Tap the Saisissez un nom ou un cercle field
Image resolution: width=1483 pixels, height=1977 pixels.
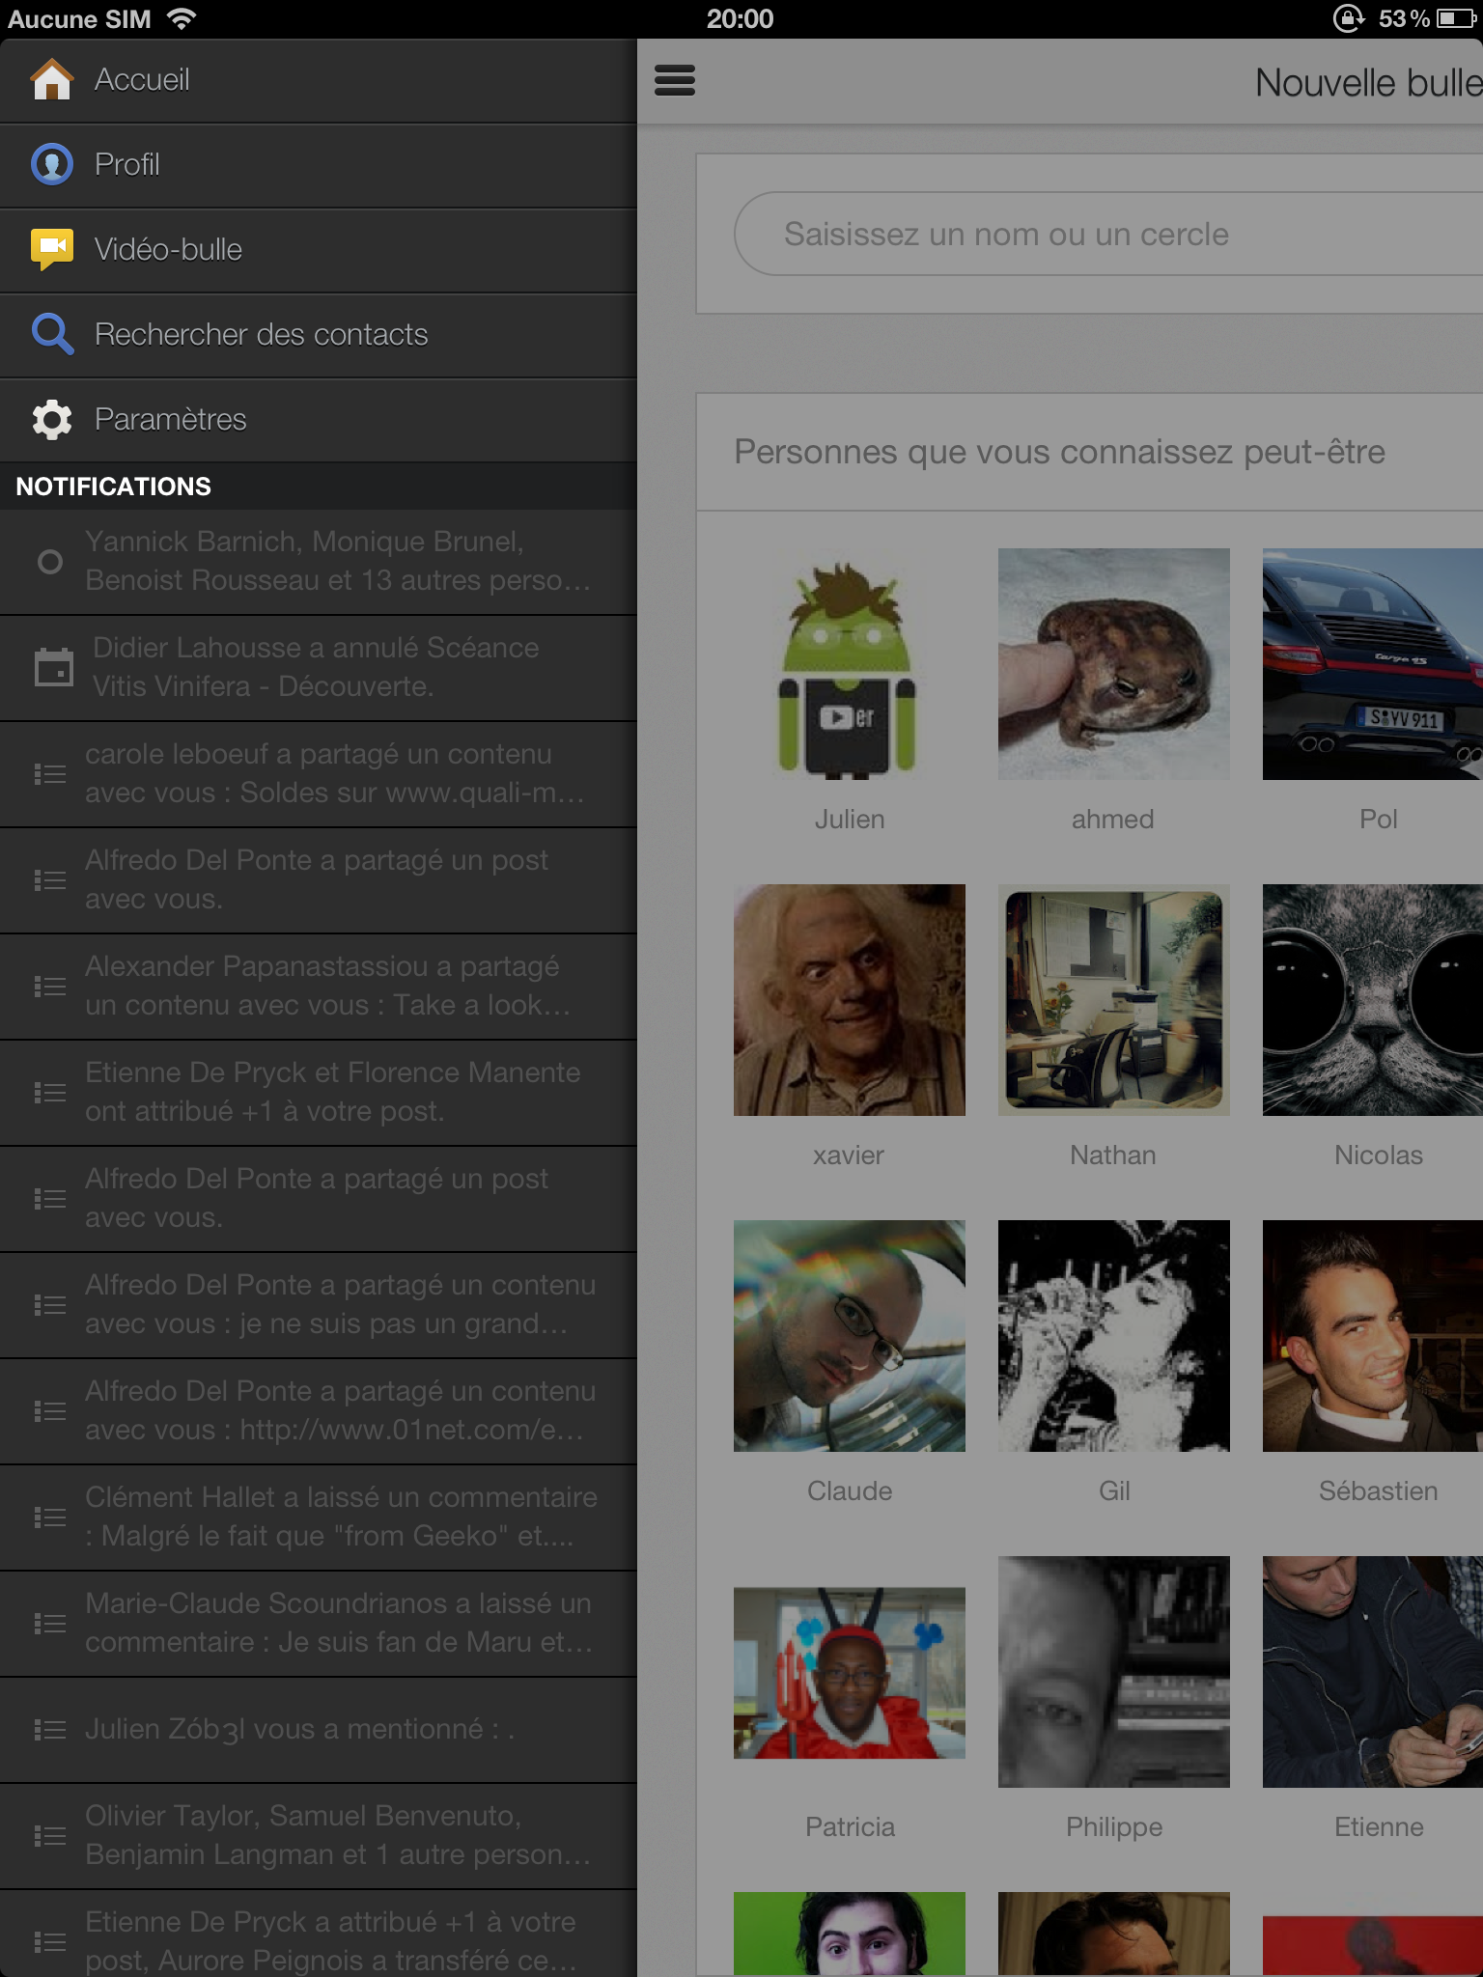[1108, 234]
